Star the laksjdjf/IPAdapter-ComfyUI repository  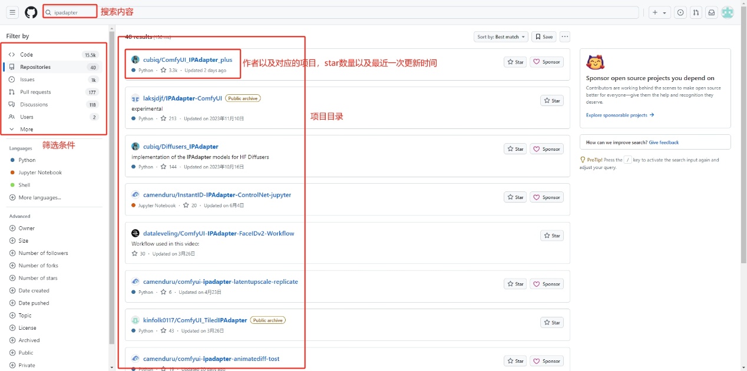pos(551,101)
